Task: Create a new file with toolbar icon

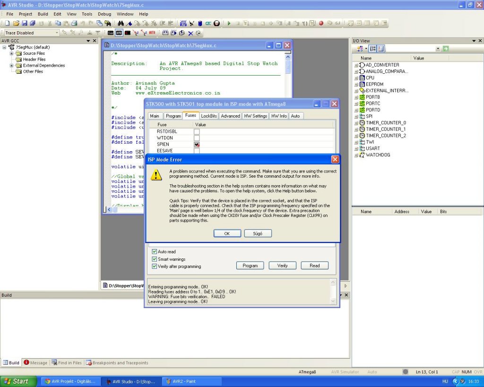Action: click(x=7, y=23)
